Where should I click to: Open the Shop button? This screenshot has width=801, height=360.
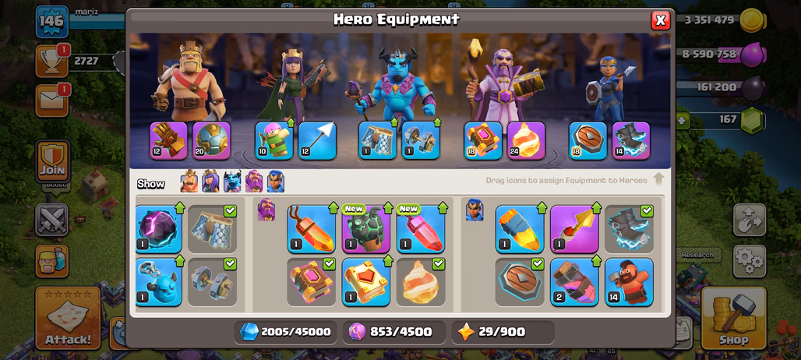point(733,318)
